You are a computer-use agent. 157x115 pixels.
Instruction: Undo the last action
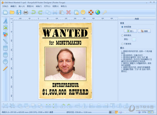point(33,12)
